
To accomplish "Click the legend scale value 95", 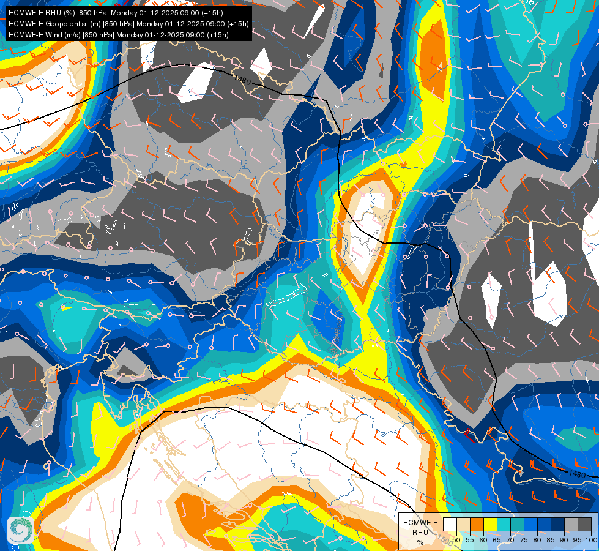I will point(578,540).
